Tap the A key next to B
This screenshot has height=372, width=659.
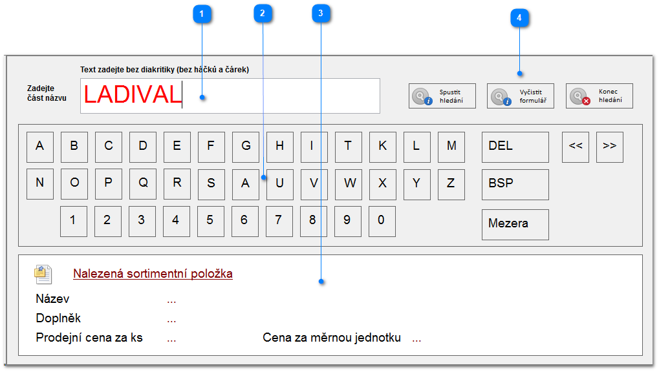[x=40, y=147]
